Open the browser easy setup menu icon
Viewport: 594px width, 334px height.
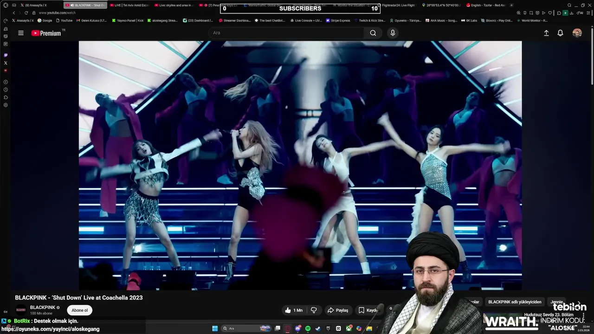(588, 13)
